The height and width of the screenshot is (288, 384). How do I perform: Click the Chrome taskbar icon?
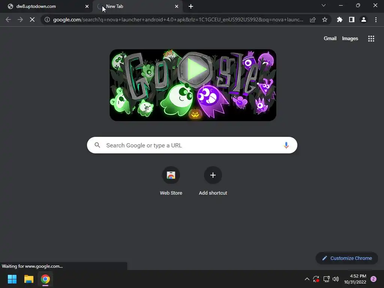point(45,279)
